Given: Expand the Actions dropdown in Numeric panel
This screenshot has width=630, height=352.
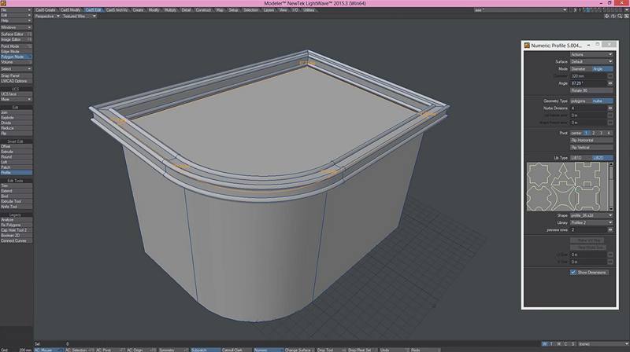Looking at the screenshot, I should (x=591, y=54).
